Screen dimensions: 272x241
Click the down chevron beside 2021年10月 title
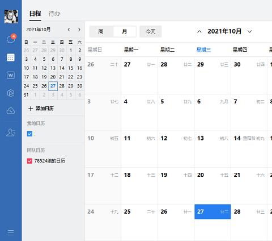click(250, 31)
